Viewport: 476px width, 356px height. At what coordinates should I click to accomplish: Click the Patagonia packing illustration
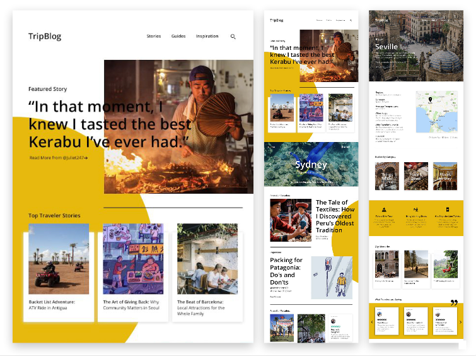click(x=332, y=278)
